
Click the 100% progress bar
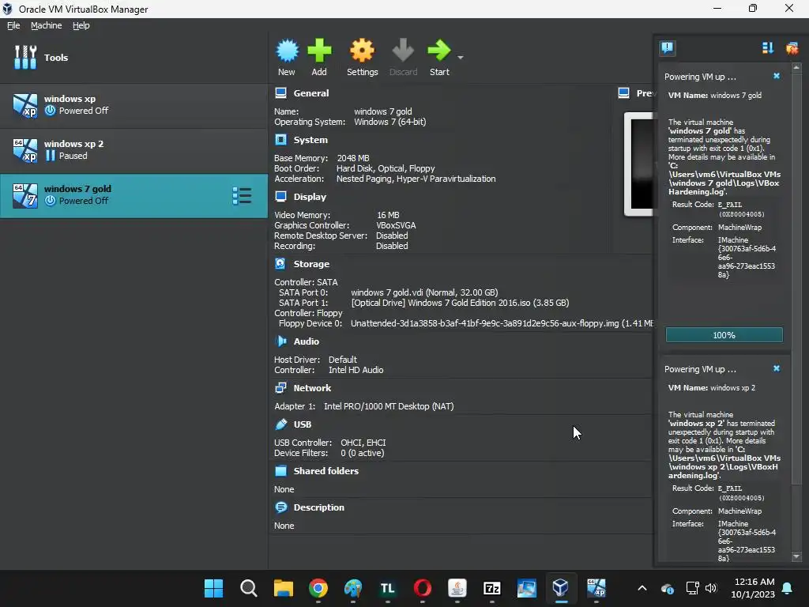pos(724,335)
